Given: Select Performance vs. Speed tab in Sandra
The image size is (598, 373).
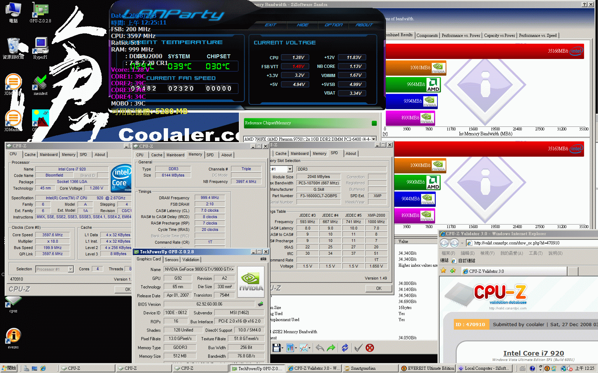Looking at the screenshot, I should tap(538, 36).
